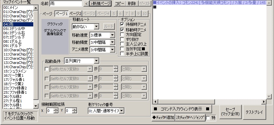
Task: Click セーブ (マップ全体) button
Action: click(x=231, y=112)
